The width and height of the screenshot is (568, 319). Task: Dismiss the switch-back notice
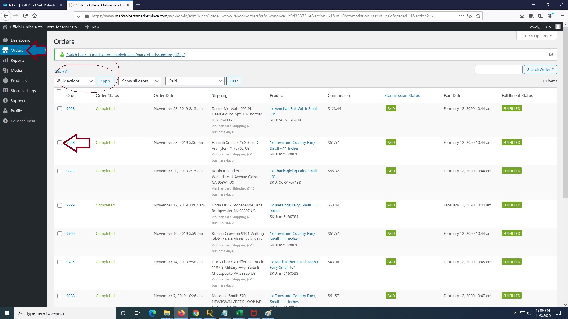[x=551, y=54]
